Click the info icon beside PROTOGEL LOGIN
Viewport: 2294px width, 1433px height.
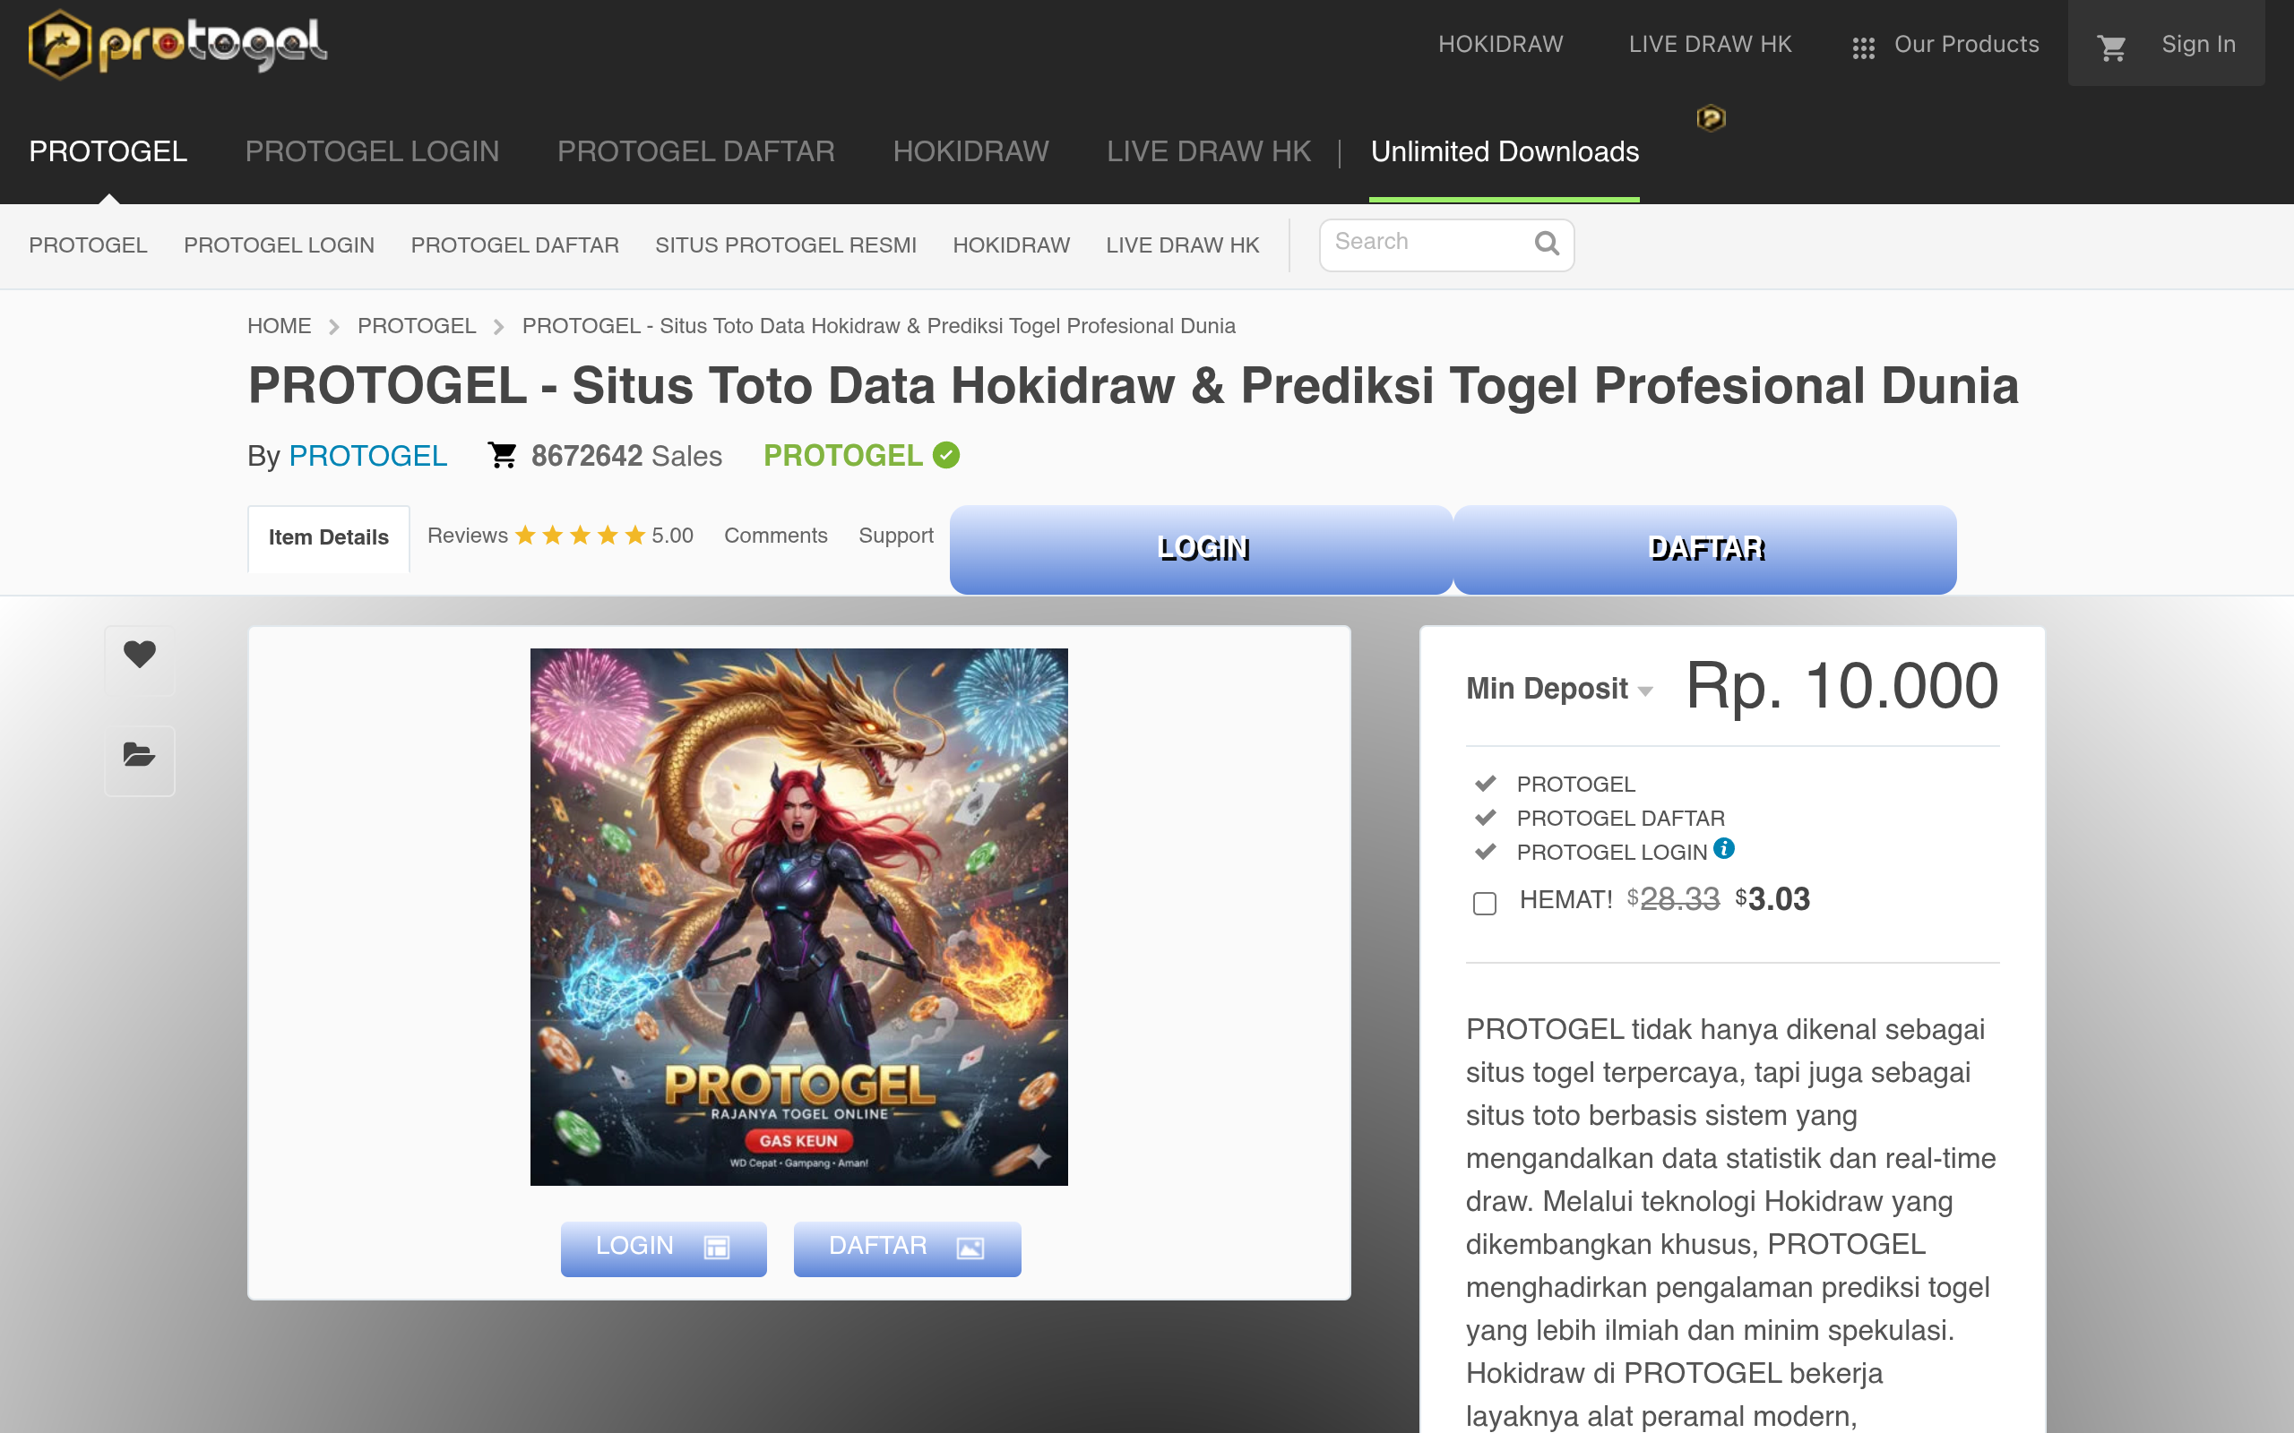point(1724,848)
